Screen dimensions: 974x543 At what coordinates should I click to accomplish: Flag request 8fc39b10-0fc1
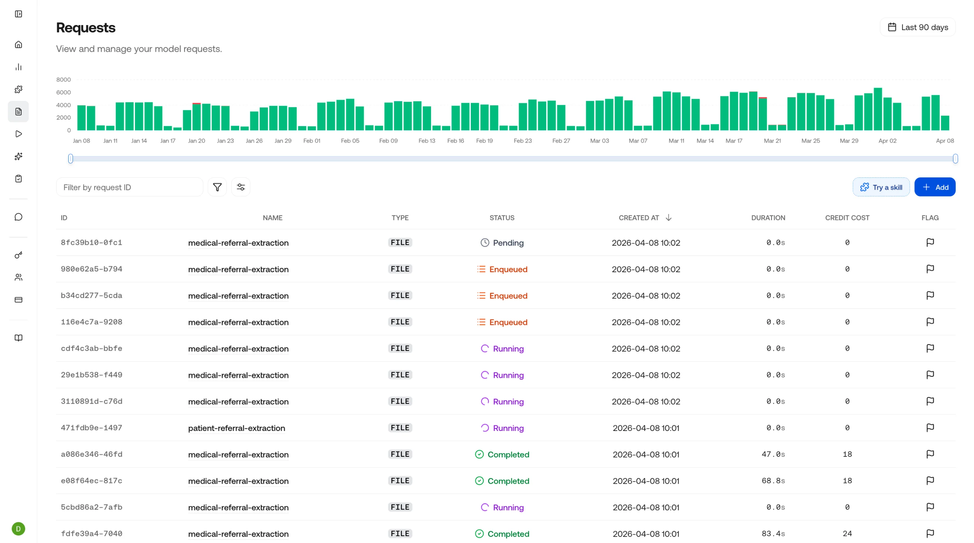[930, 242]
